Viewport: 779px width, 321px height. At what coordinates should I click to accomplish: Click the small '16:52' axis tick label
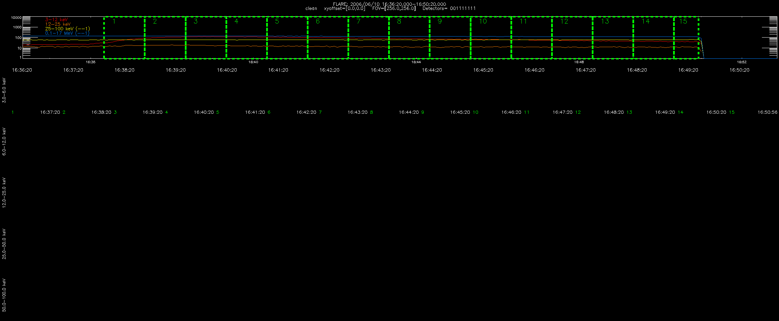point(741,62)
